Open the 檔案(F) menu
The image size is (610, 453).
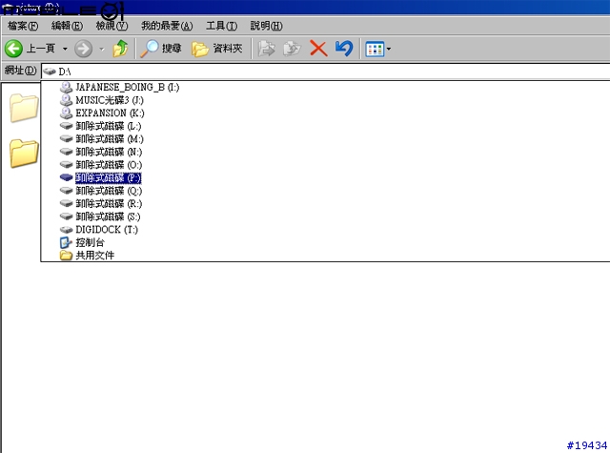pos(23,26)
